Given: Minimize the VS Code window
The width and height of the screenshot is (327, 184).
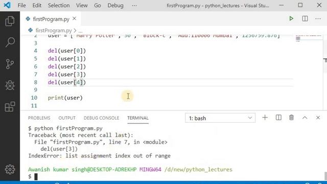Looking at the screenshot, I should point(281,5).
